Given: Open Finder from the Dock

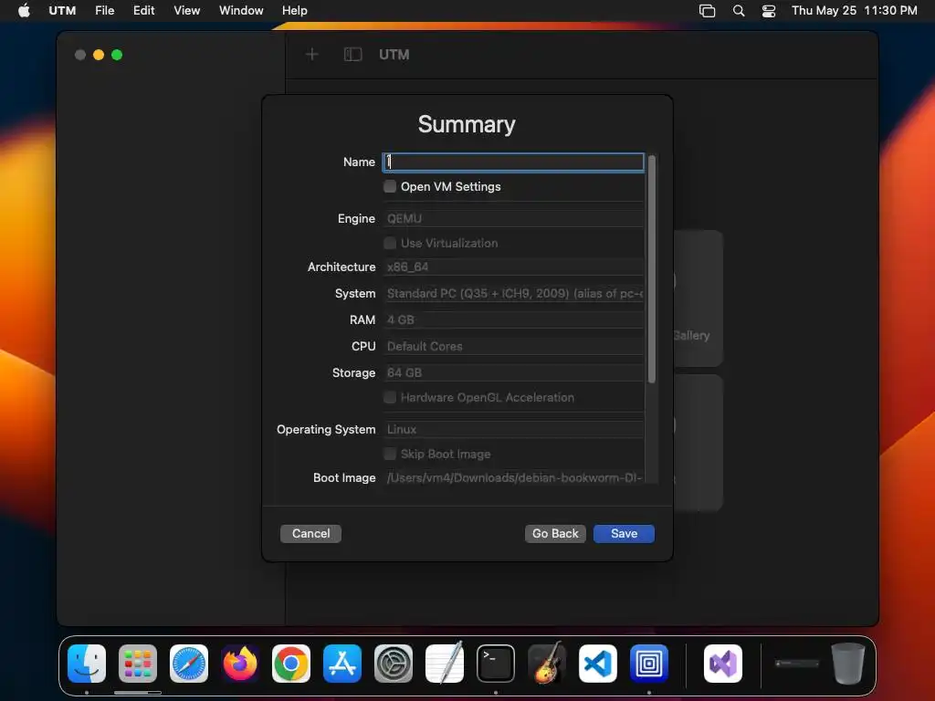Looking at the screenshot, I should (x=87, y=664).
